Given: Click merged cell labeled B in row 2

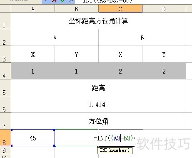Looking at the screenshot, I should pos(142,38).
